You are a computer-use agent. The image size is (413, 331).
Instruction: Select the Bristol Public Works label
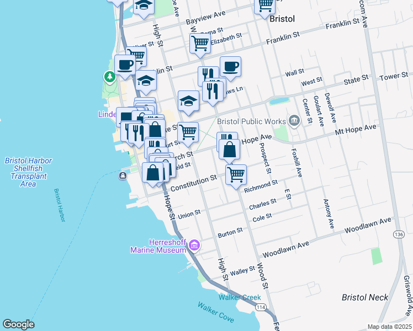point(251,121)
